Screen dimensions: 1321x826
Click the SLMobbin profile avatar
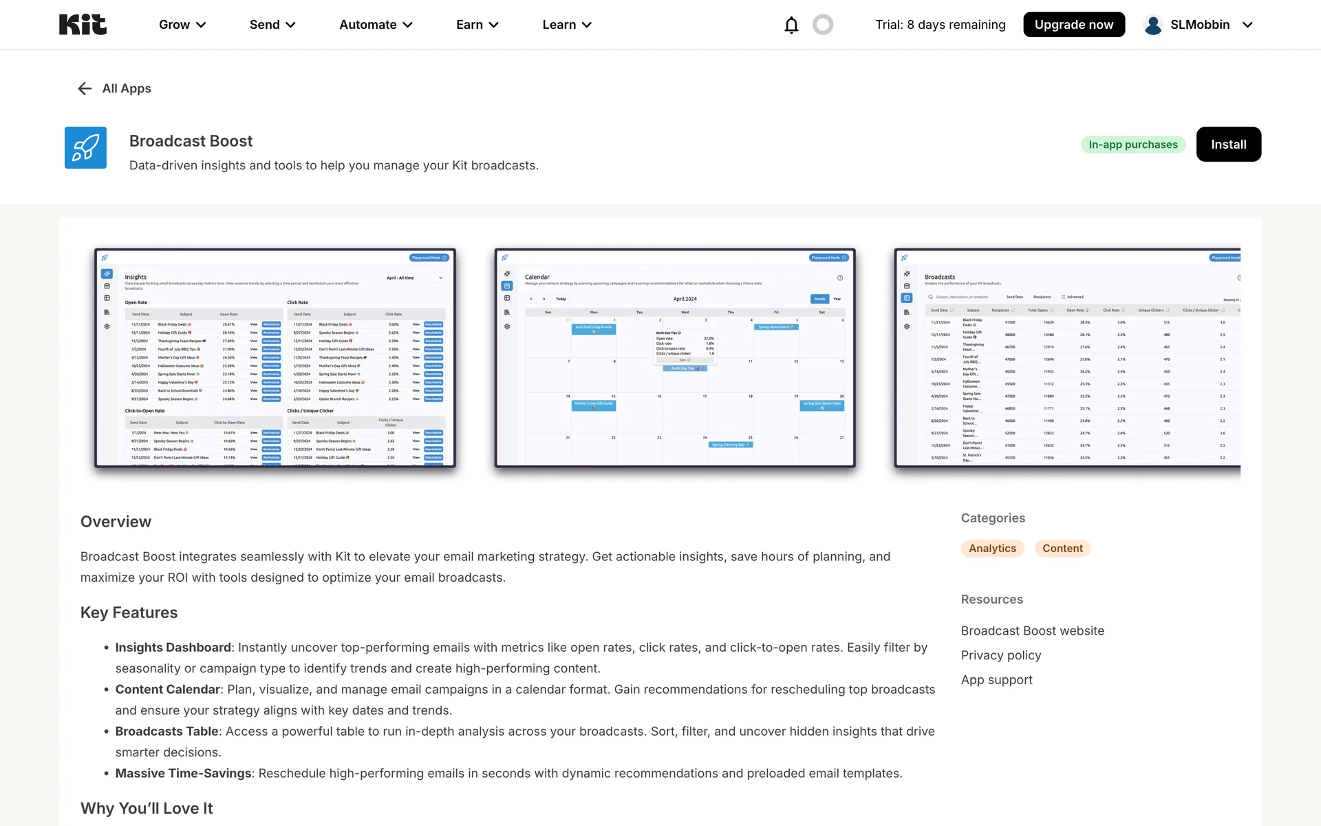(1153, 25)
